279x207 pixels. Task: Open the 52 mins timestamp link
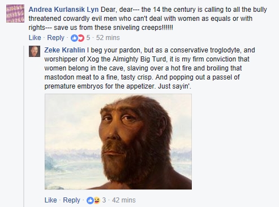click(x=108, y=38)
